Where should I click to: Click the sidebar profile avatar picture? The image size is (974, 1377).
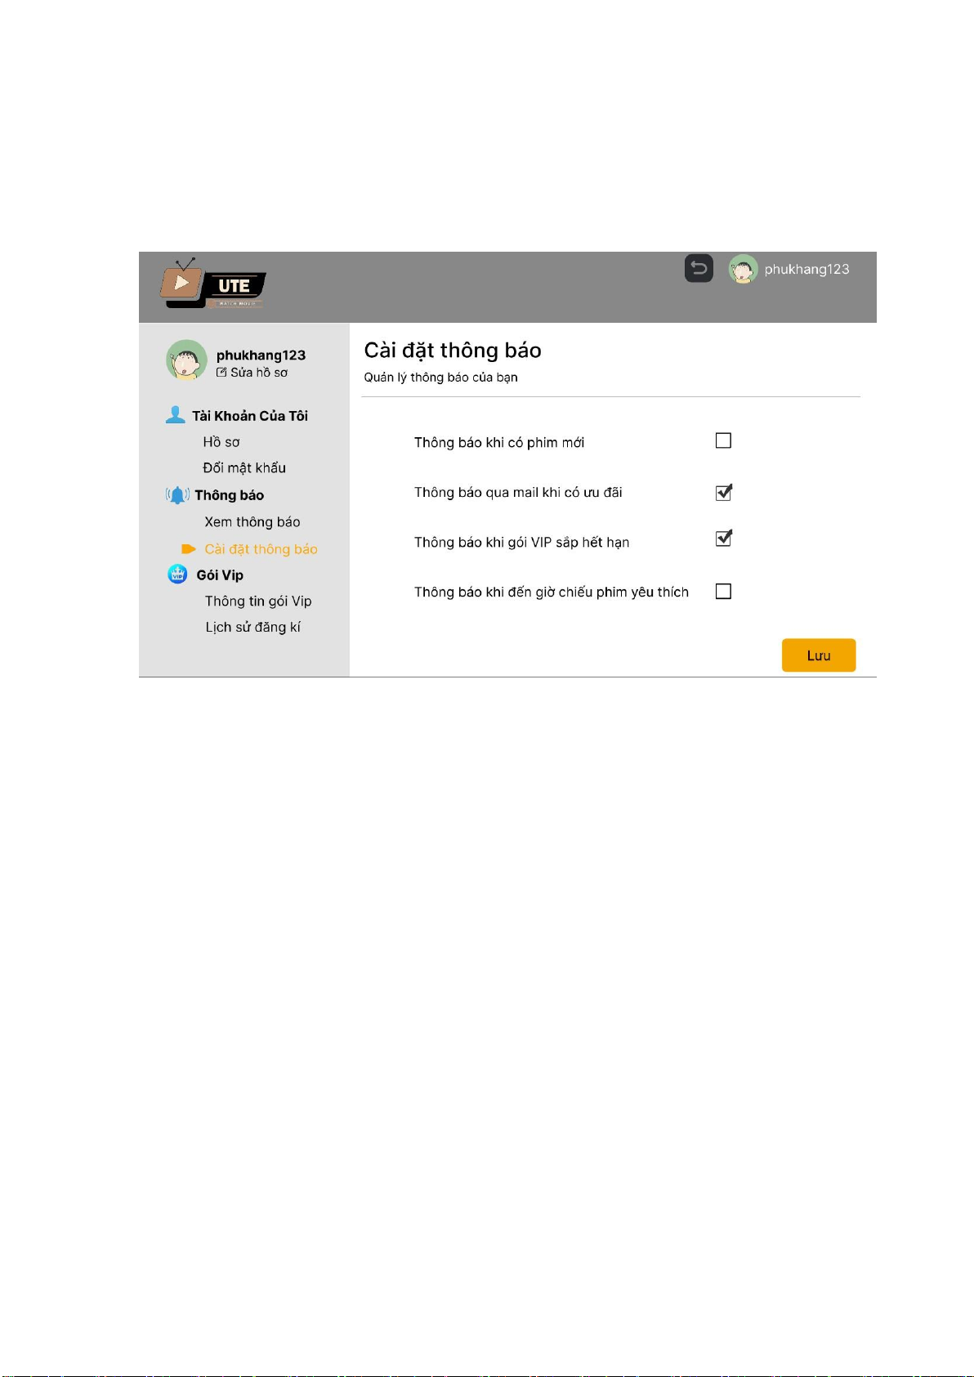[x=186, y=360]
